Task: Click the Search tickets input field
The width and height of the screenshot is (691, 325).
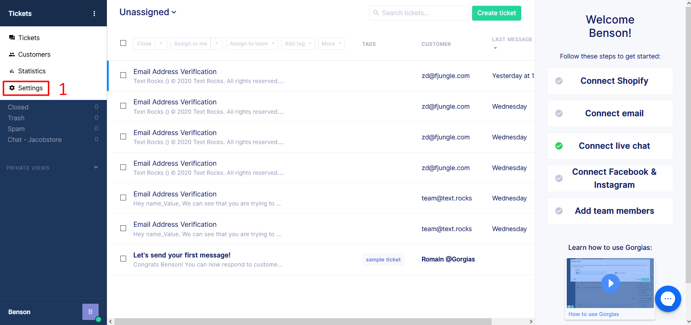Action: 423,13
